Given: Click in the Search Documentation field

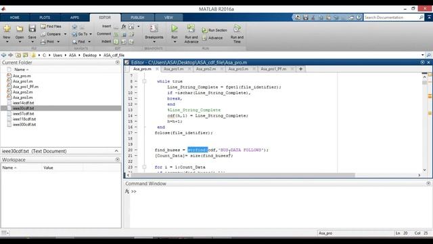Looking at the screenshot, I should [391, 18].
